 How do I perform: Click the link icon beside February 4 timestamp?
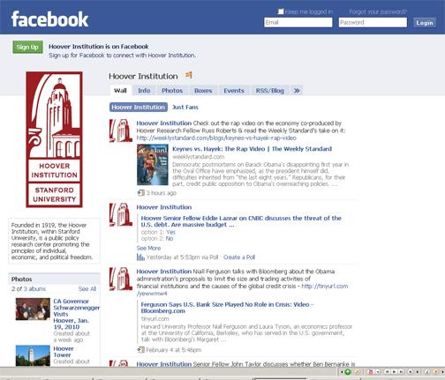(x=141, y=350)
